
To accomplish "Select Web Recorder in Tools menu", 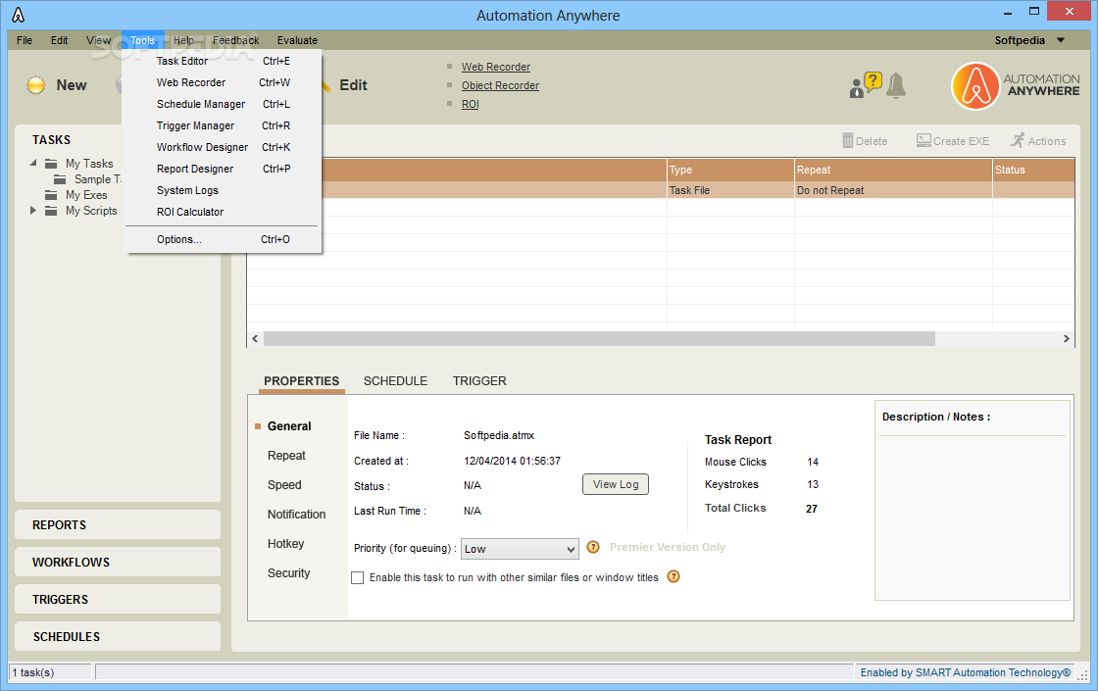I will (223, 82).
